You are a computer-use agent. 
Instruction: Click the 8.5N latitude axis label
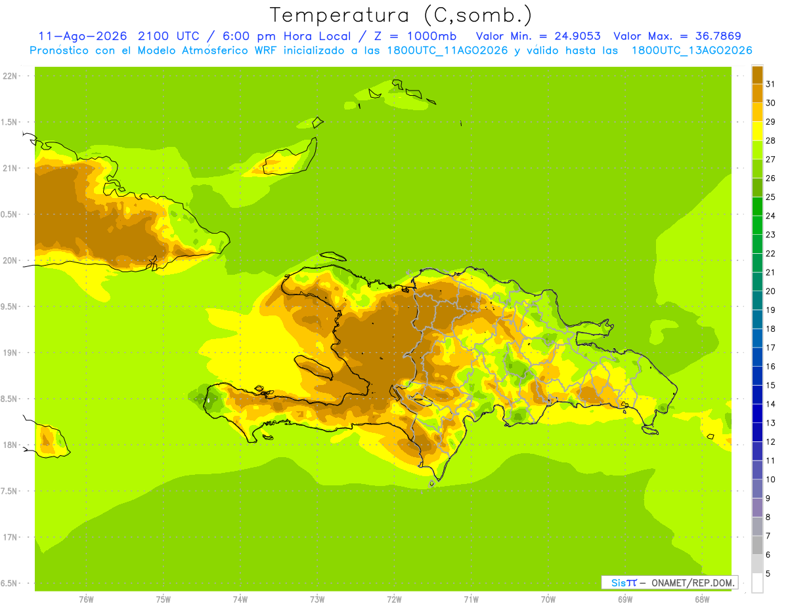(11, 399)
